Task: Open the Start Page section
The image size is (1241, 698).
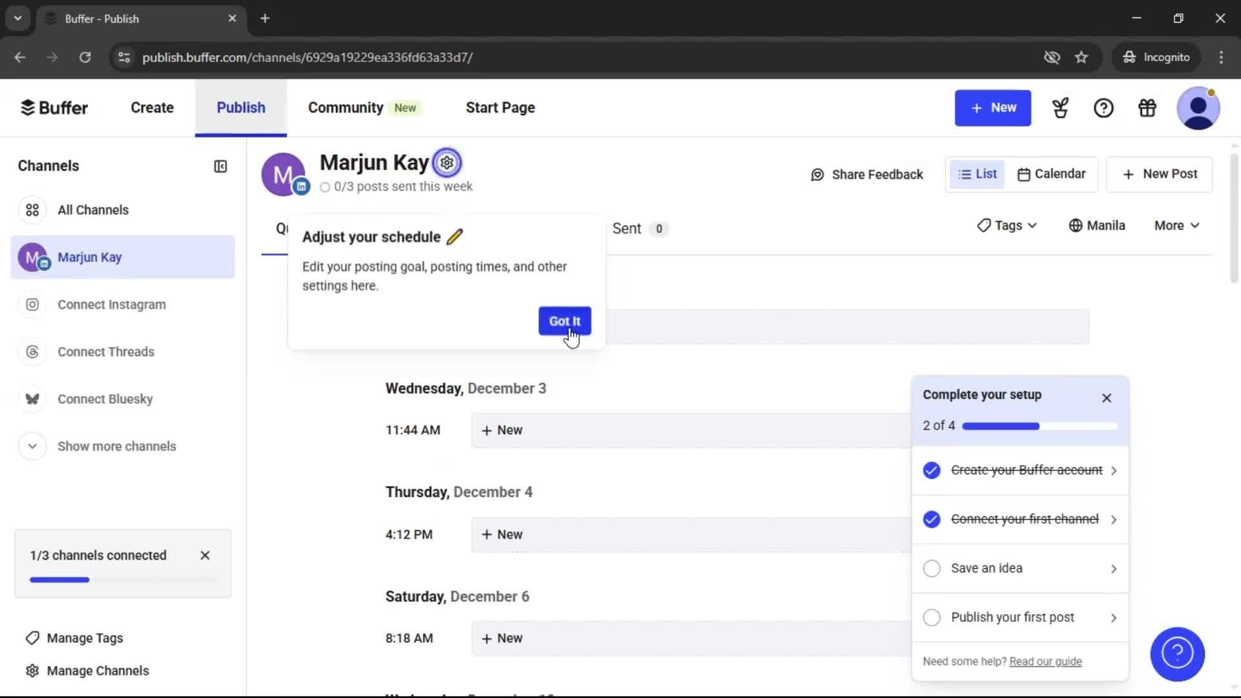Action: [500, 107]
